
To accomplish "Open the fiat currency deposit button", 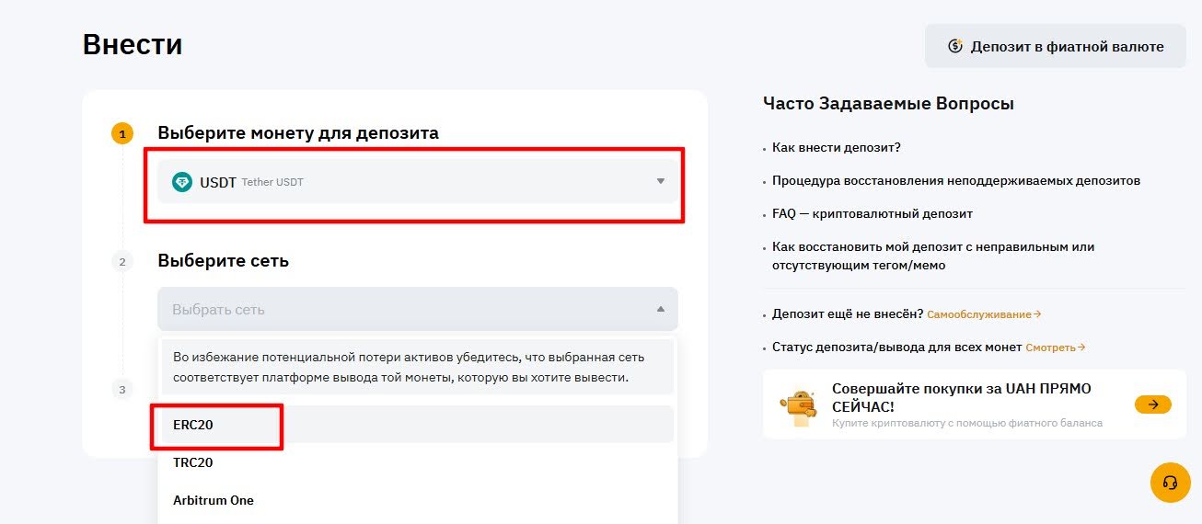I will pyautogui.click(x=1055, y=46).
